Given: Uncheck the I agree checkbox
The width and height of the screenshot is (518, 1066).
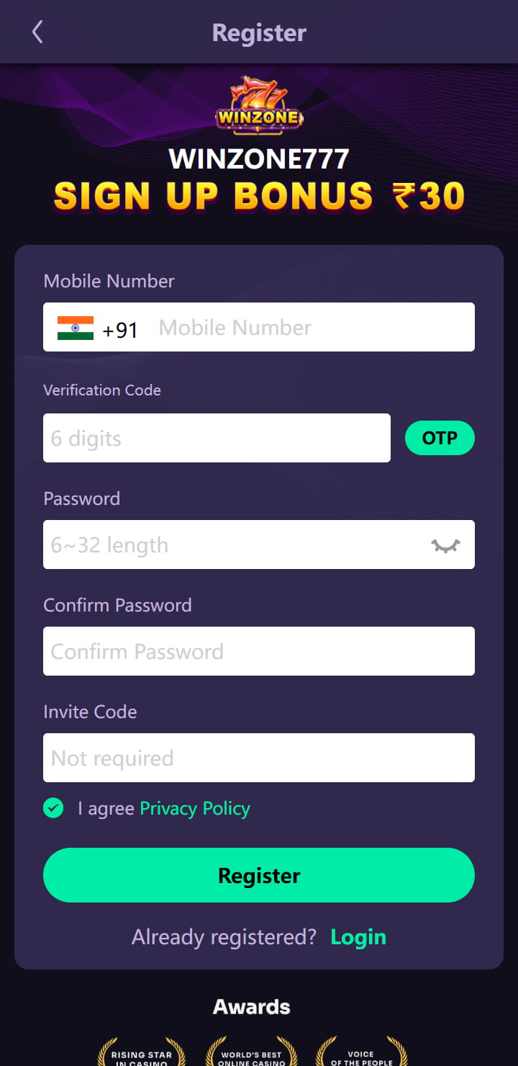Looking at the screenshot, I should 53,808.
